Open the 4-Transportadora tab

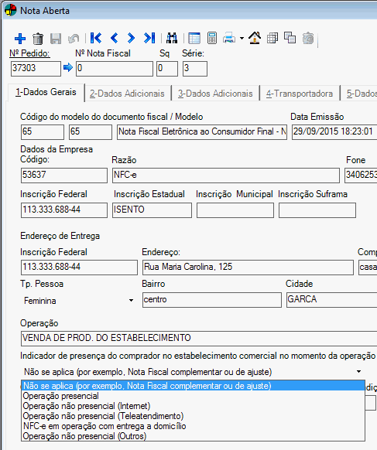click(299, 94)
